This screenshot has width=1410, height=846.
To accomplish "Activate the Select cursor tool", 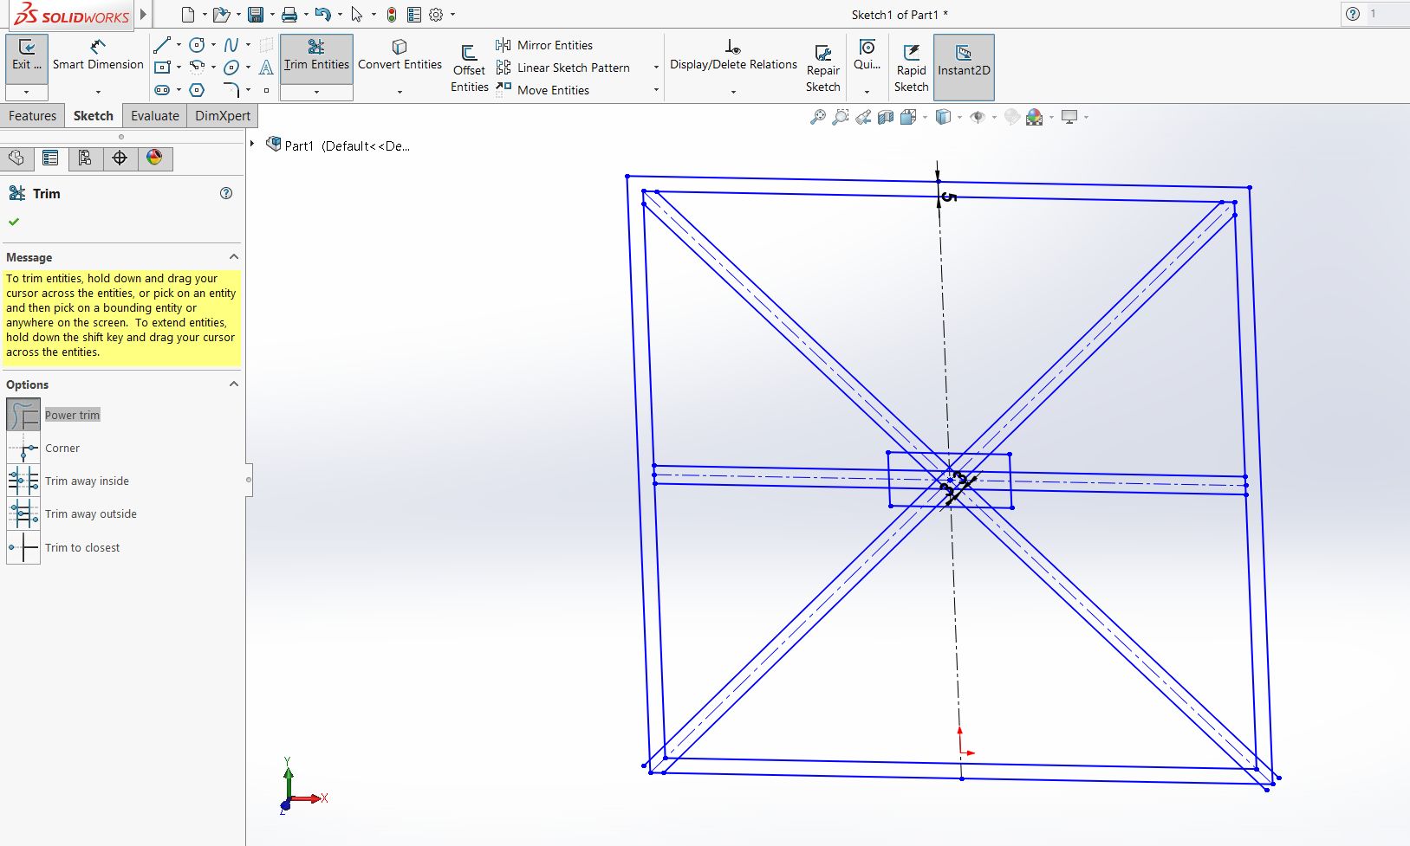I will click(x=357, y=15).
